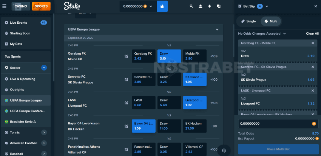Remove Bayer 04 Leverkusen - BK Hacken selection
Viewport: 321px width, 156px height.
coord(313,114)
